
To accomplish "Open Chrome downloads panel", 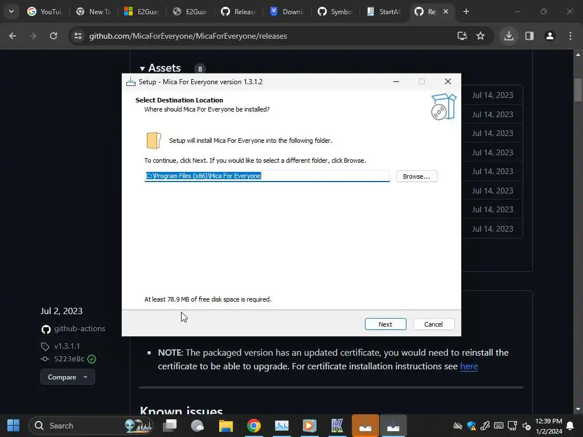I will [509, 36].
